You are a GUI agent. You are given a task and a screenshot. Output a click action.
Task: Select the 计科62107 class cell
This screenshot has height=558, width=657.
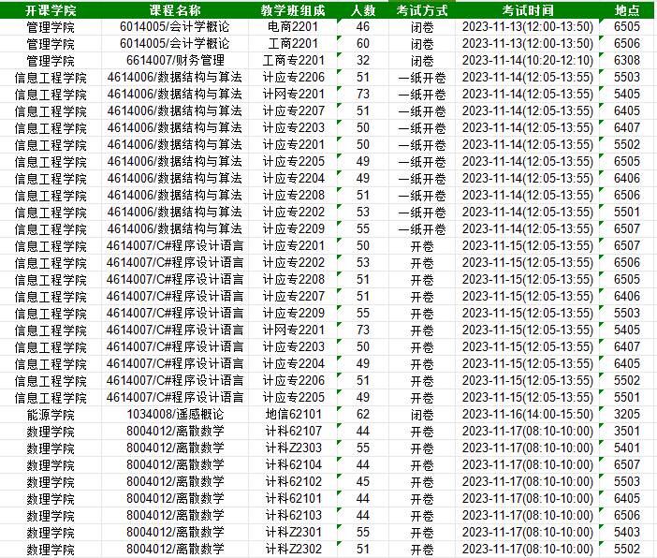[293, 432]
